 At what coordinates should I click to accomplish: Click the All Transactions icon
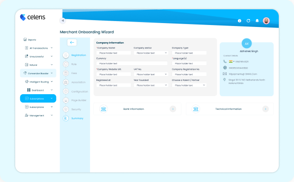tap(27, 48)
